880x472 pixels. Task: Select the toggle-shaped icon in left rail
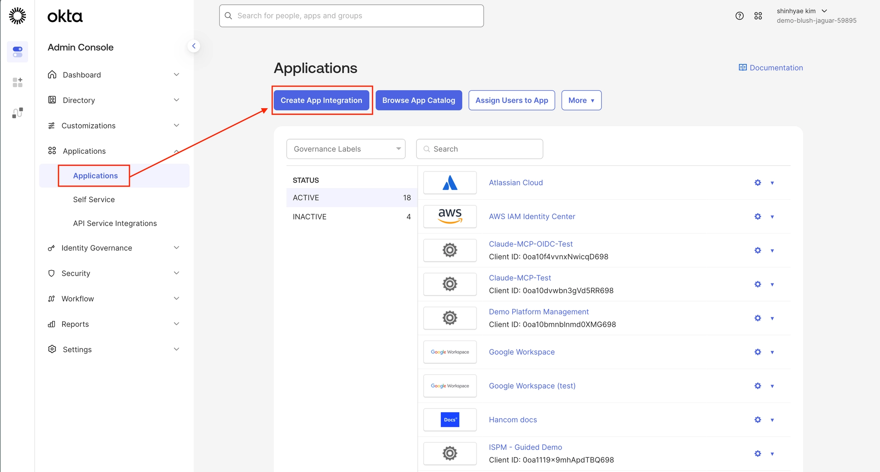18,52
